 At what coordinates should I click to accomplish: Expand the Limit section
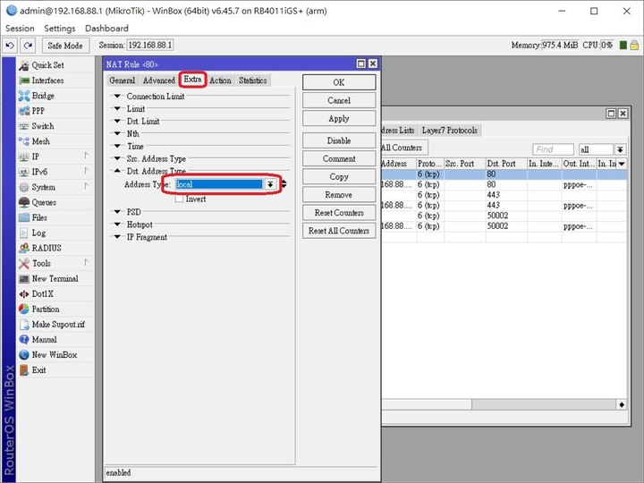(x=117, y=109)
